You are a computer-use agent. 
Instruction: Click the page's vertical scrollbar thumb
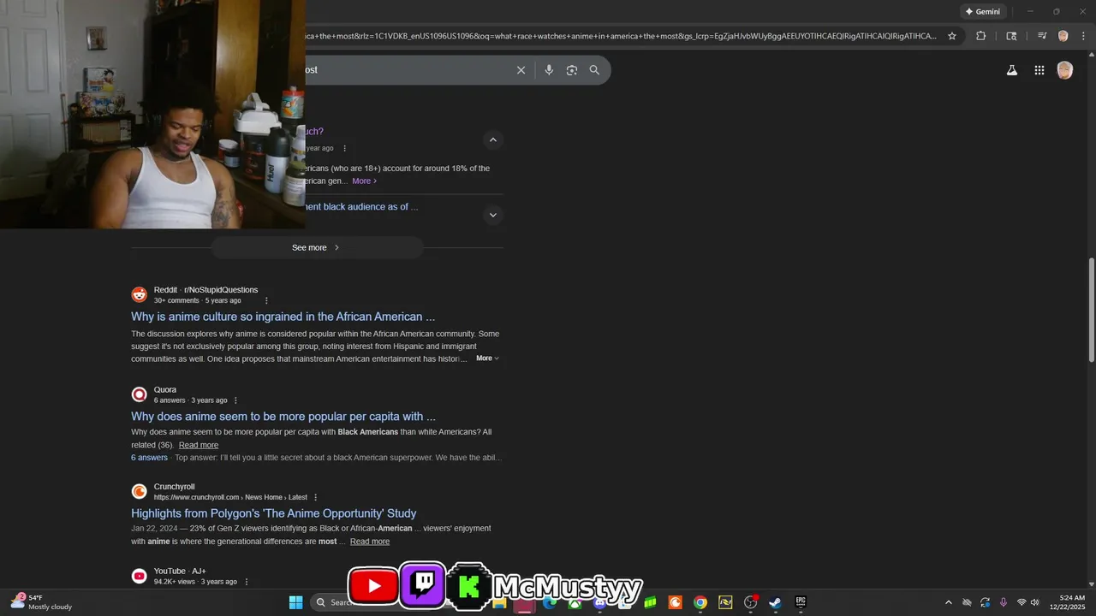point(1091,310)
